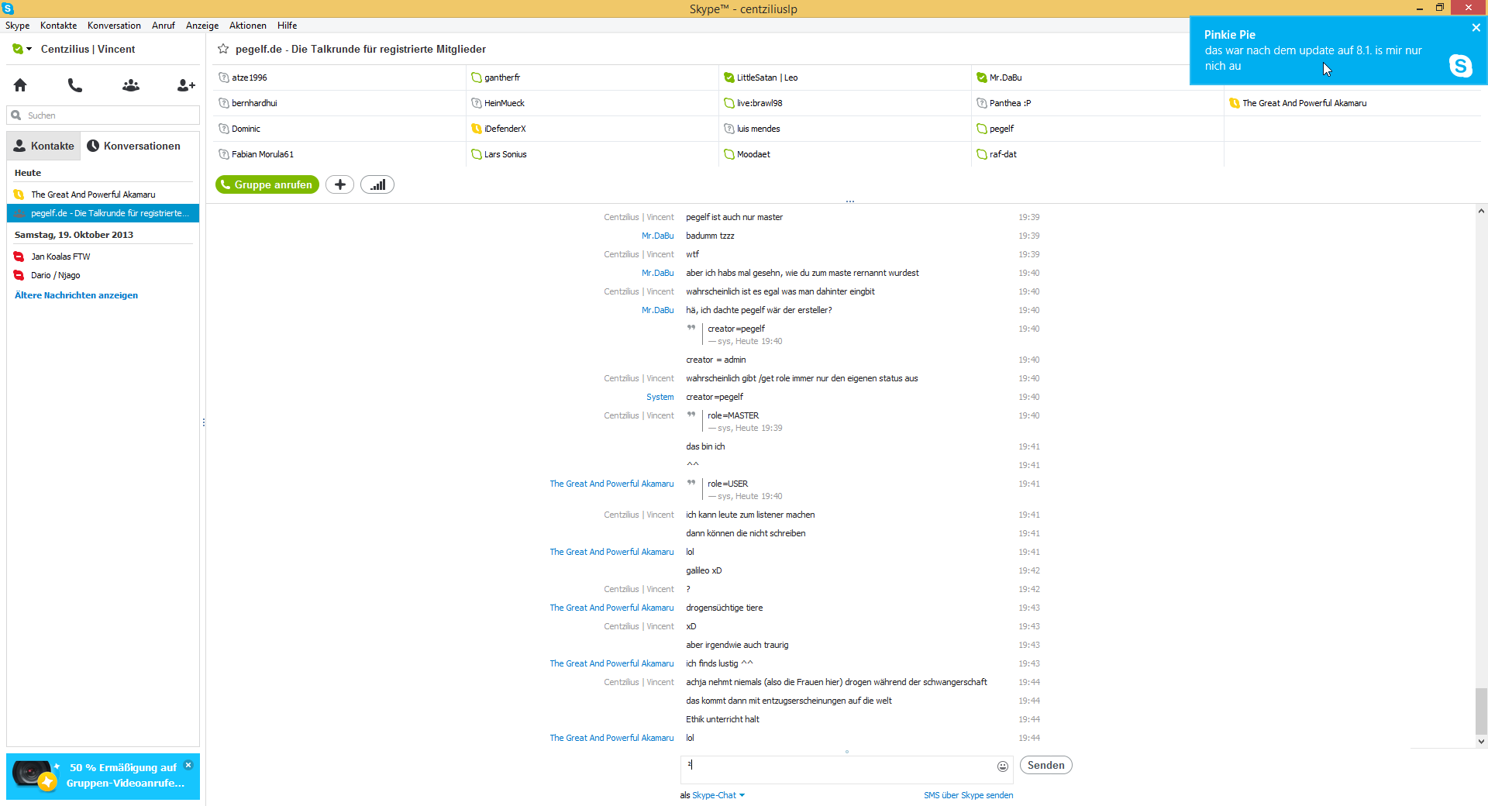Click the chat vertical scrollbar thumb
Viewport: 1488px width, 806px height.
pos(1480,711)
